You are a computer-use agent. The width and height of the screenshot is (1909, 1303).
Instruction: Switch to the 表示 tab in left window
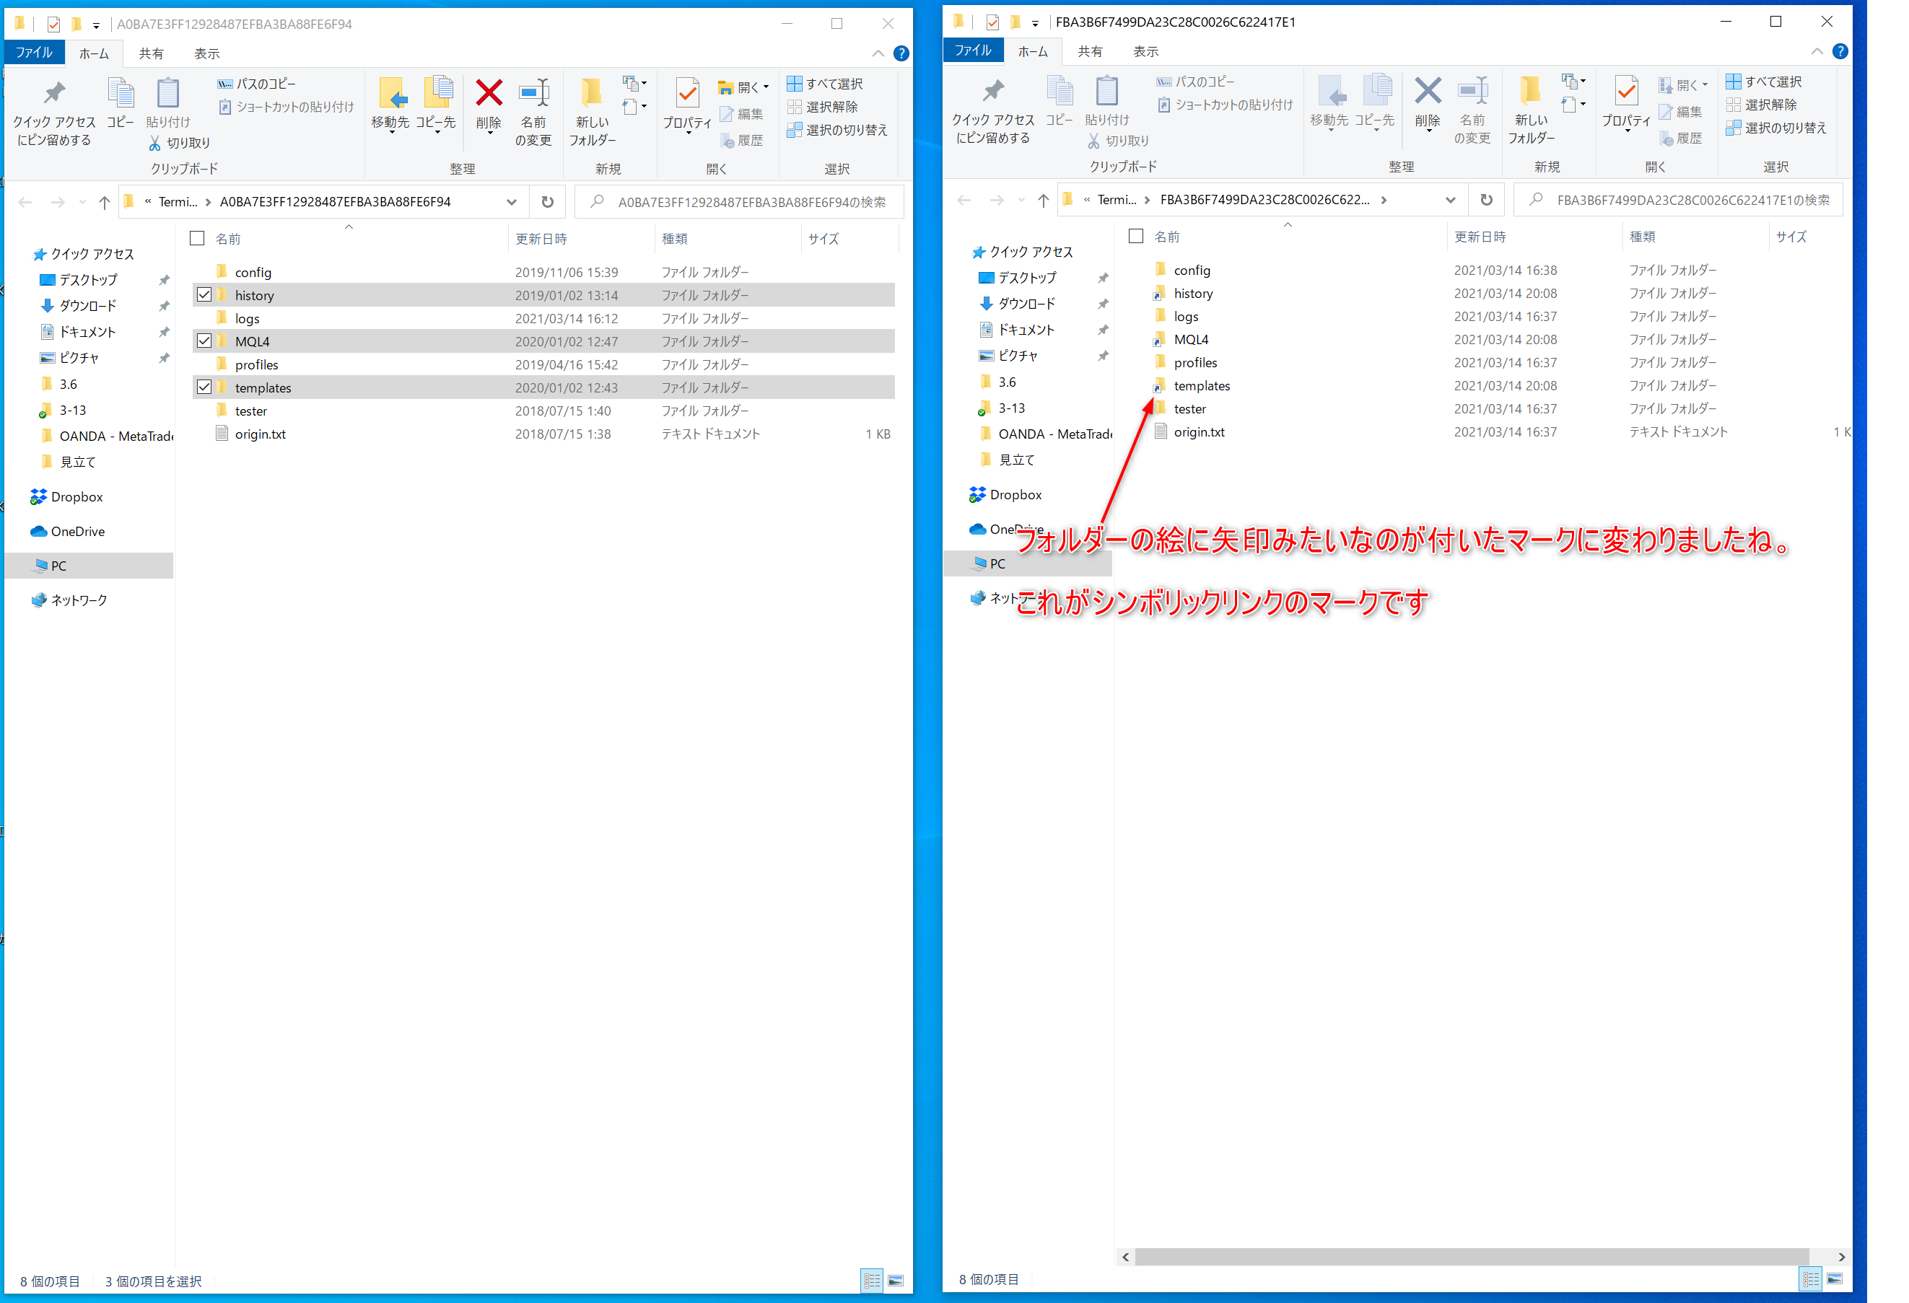click(x=206, y=53)
